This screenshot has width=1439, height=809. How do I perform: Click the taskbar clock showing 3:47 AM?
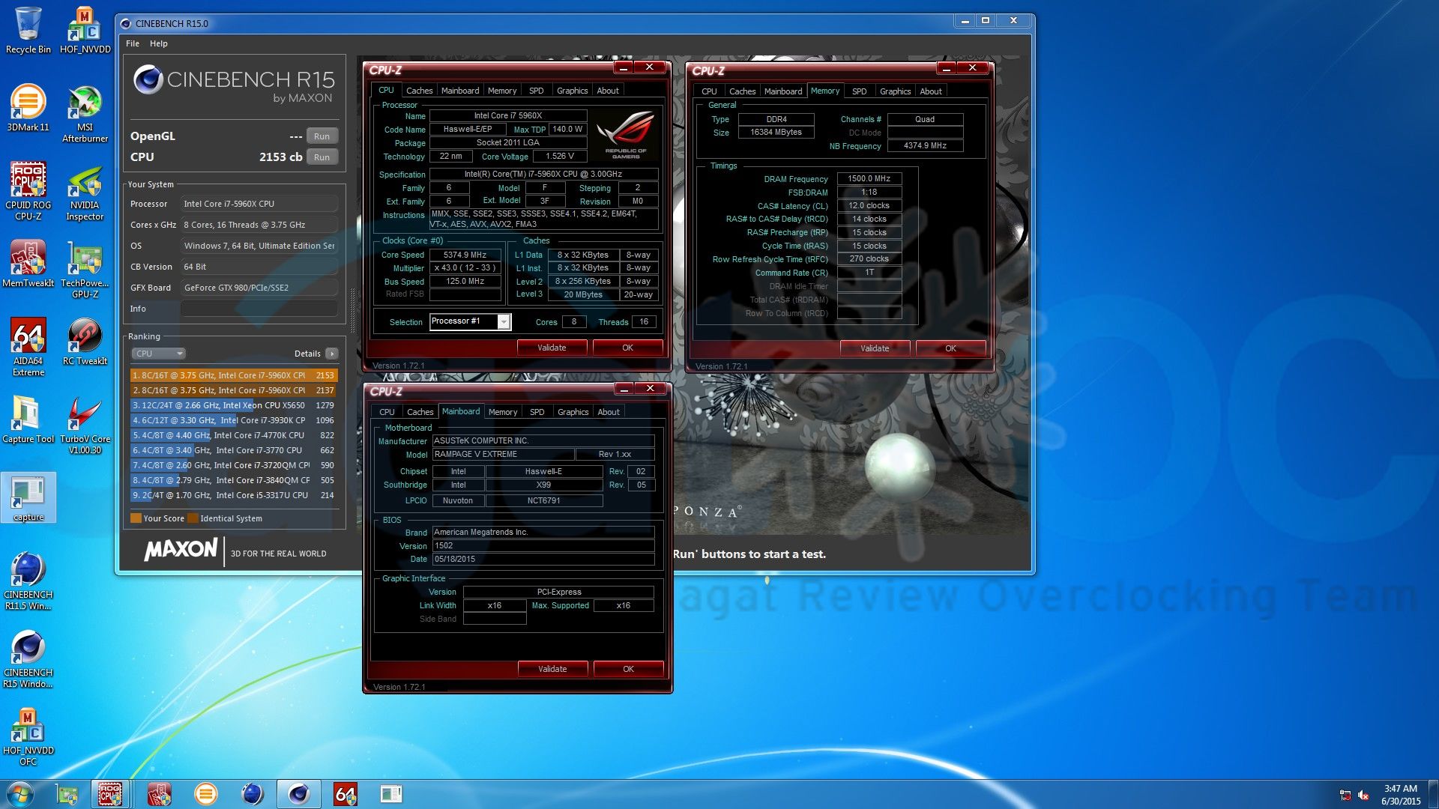(x=1401, y=795)
